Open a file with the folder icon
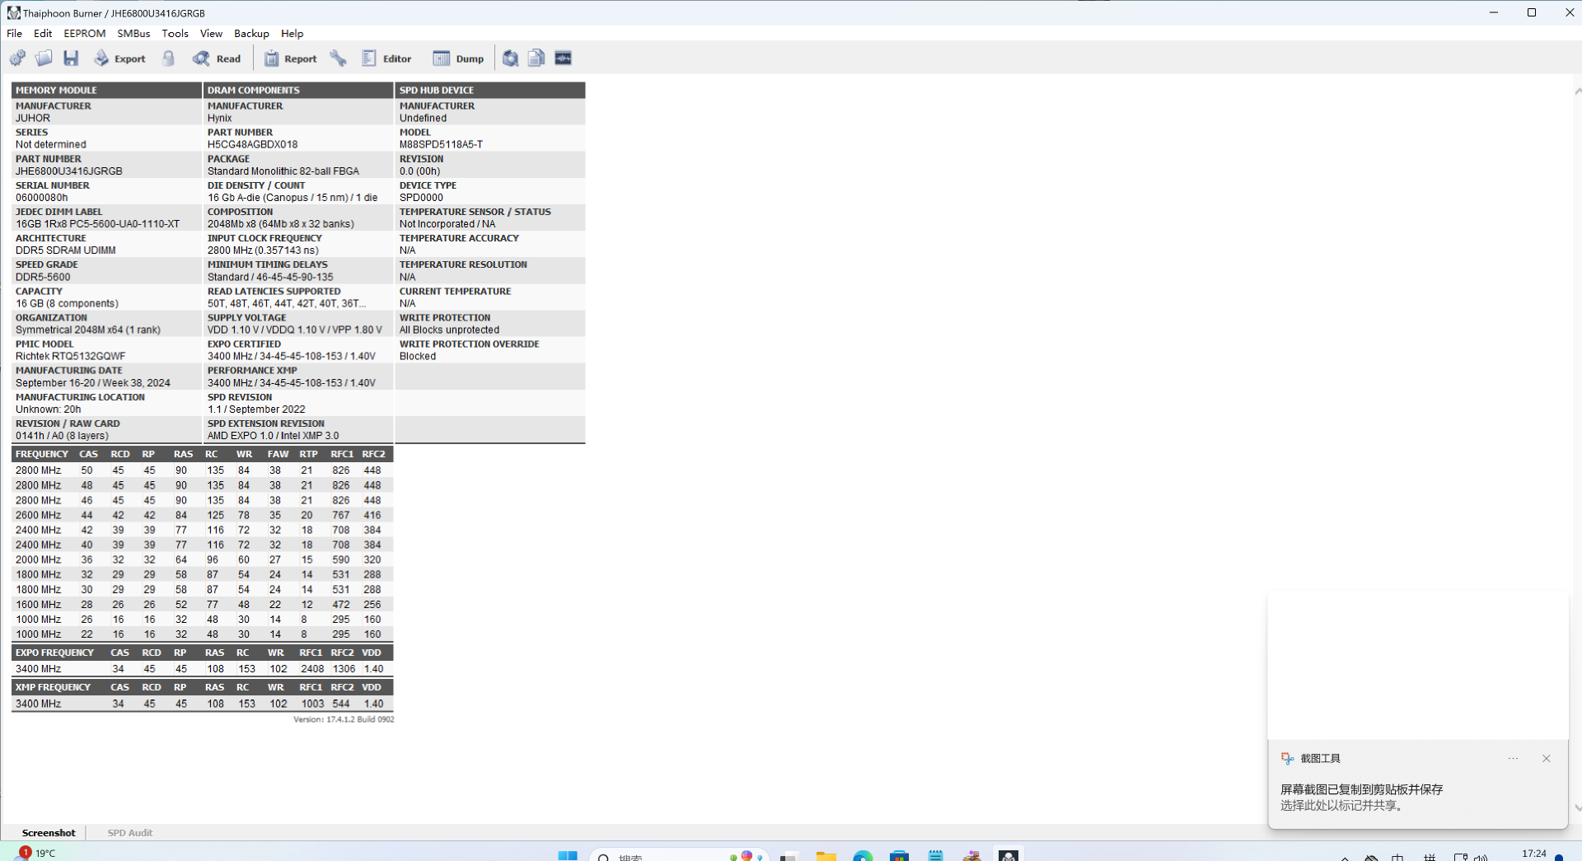 tap(44, 58)
